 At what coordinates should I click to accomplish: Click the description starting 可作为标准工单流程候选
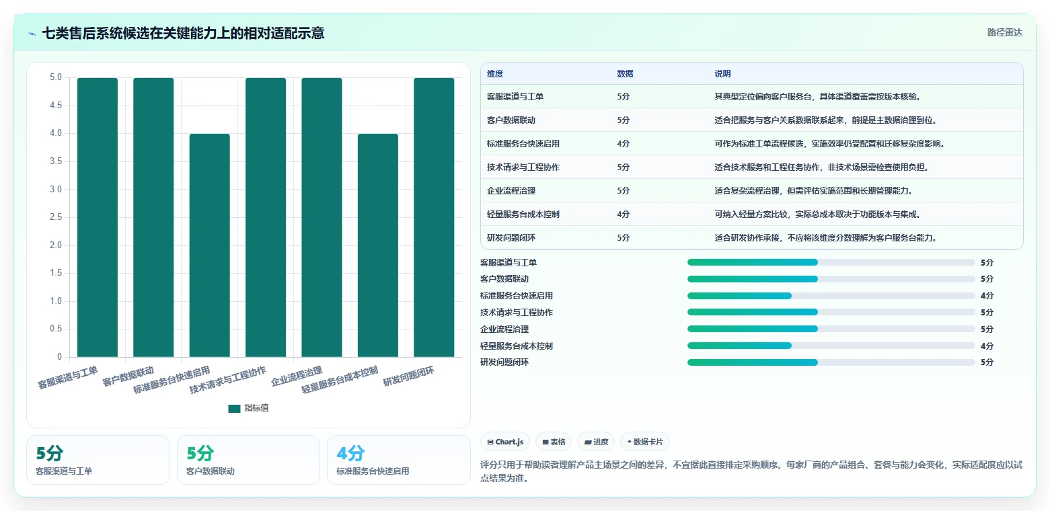coord(829,144)
